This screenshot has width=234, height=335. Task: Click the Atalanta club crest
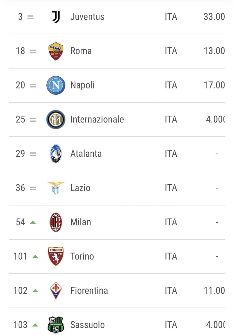pos(56,154)
